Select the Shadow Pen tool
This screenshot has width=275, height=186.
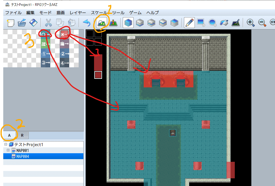coord(236,23)
